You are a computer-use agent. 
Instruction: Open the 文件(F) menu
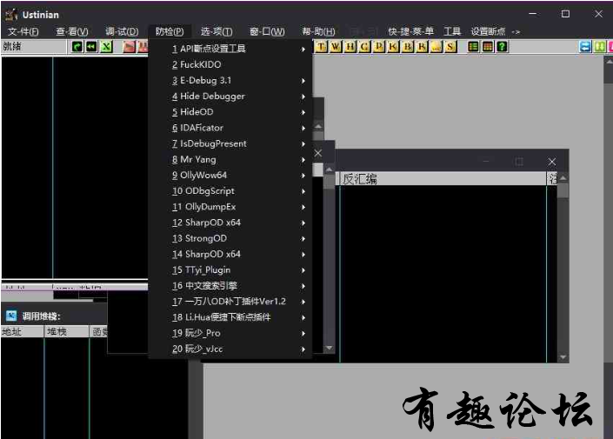pos(23,31)
